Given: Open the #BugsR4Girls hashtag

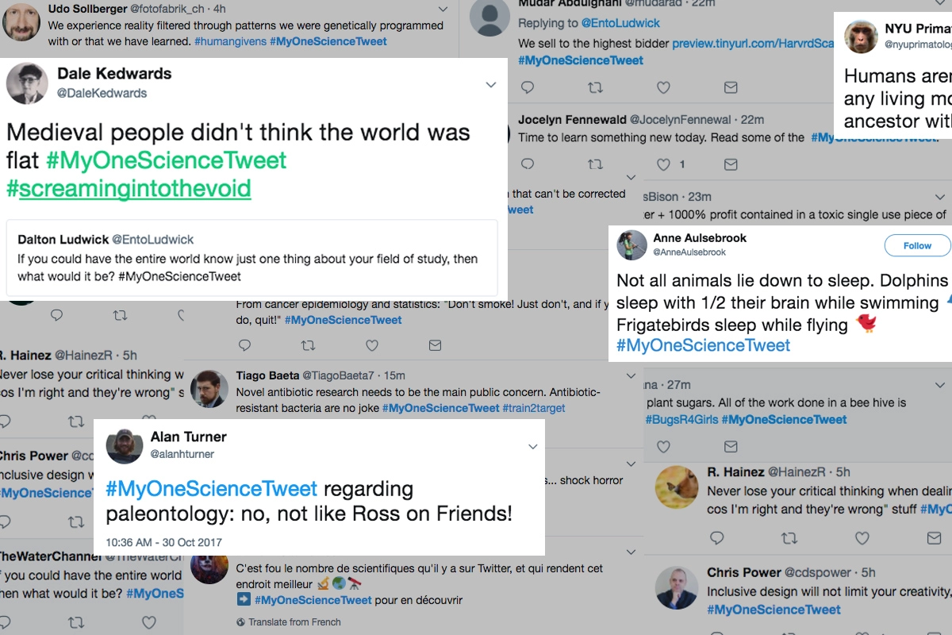Looking at the screenshot, I should pos(681,419).
